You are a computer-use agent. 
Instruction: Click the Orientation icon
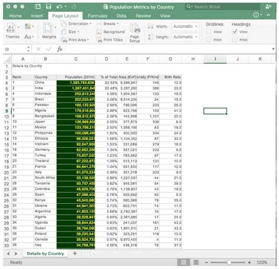[x=64, y=24]
